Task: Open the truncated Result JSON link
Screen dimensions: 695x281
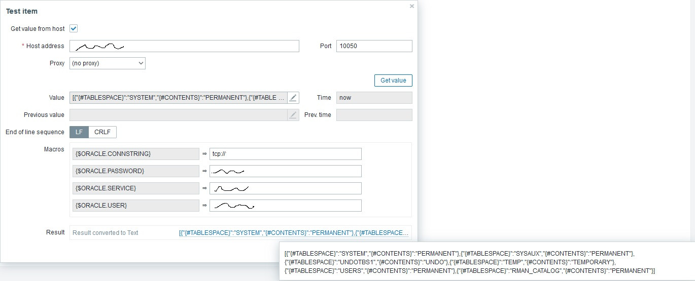Action: tap(294, 233)
